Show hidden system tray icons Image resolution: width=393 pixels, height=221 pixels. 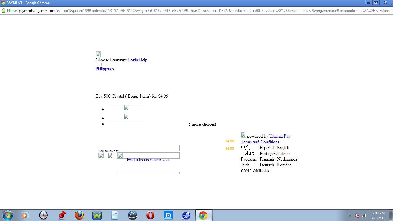pos(350,216)
